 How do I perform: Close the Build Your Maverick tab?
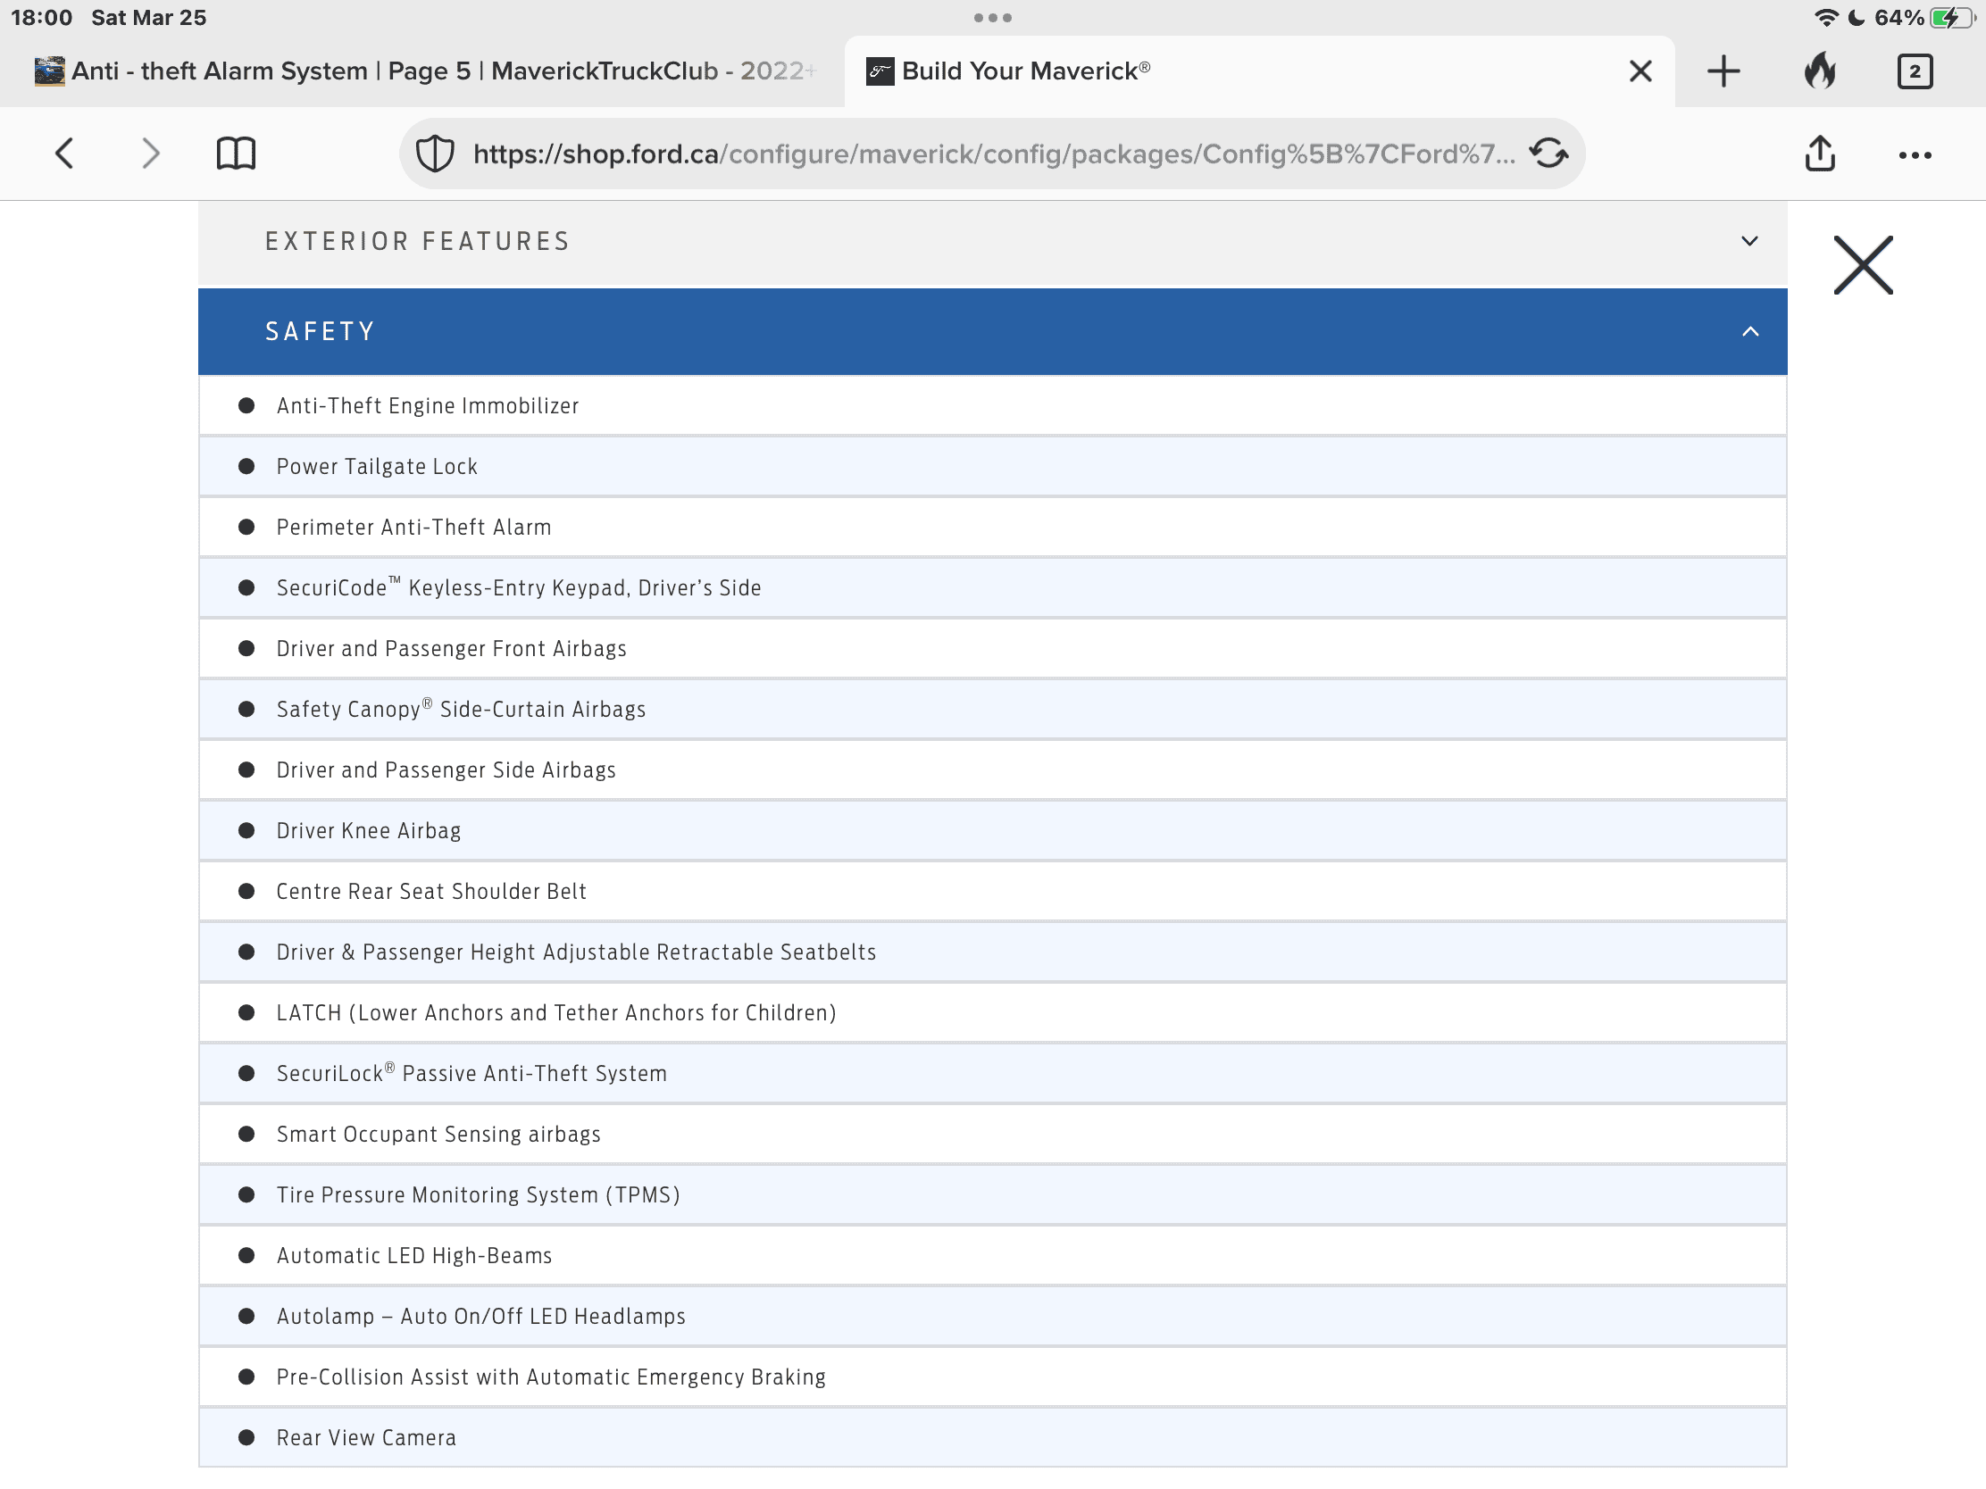(x=1640, y=71)
